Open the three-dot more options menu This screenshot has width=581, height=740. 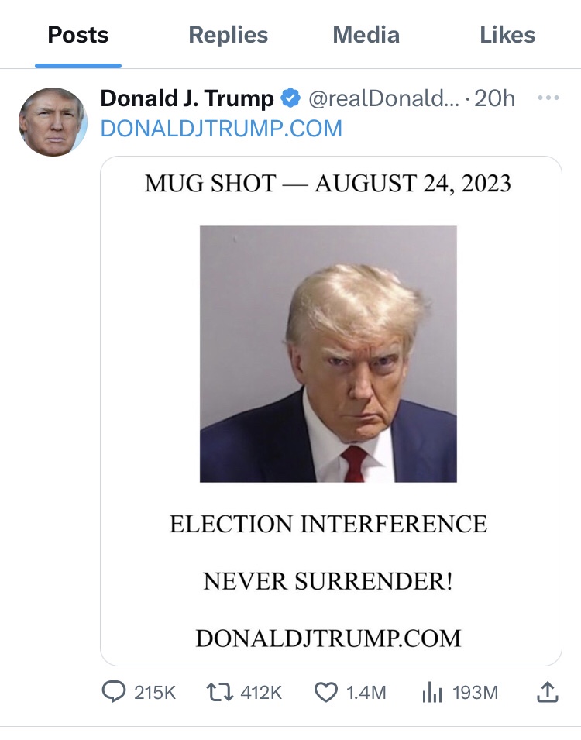[x=547, y=98]
